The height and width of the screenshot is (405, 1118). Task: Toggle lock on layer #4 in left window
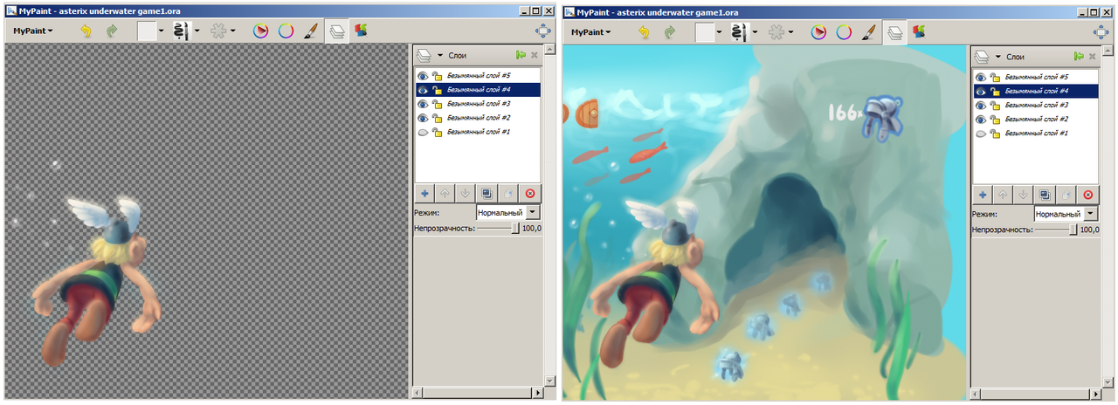pyautogui.click(x=437, y=90)
